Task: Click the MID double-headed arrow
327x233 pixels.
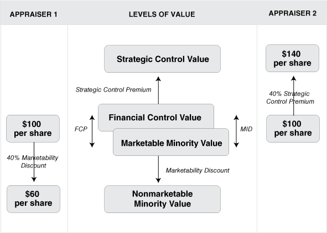Action: click(236, 131)
